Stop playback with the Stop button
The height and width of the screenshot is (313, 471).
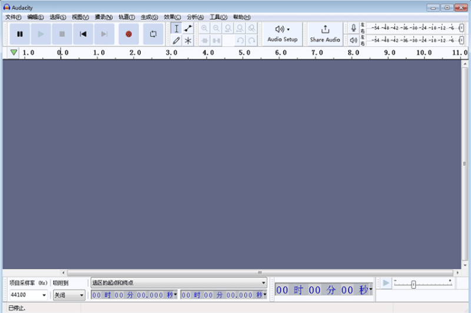[x=62, y=34]
